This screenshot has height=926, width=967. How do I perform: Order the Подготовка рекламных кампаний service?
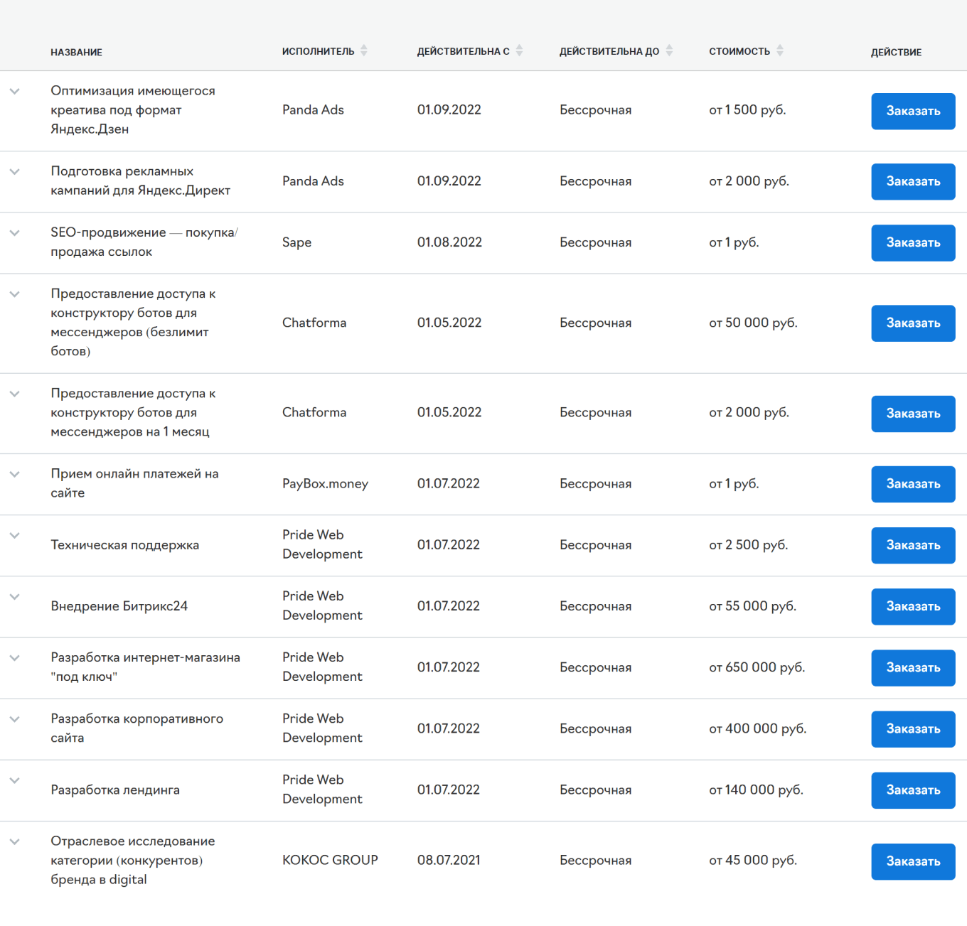(913, 181)
